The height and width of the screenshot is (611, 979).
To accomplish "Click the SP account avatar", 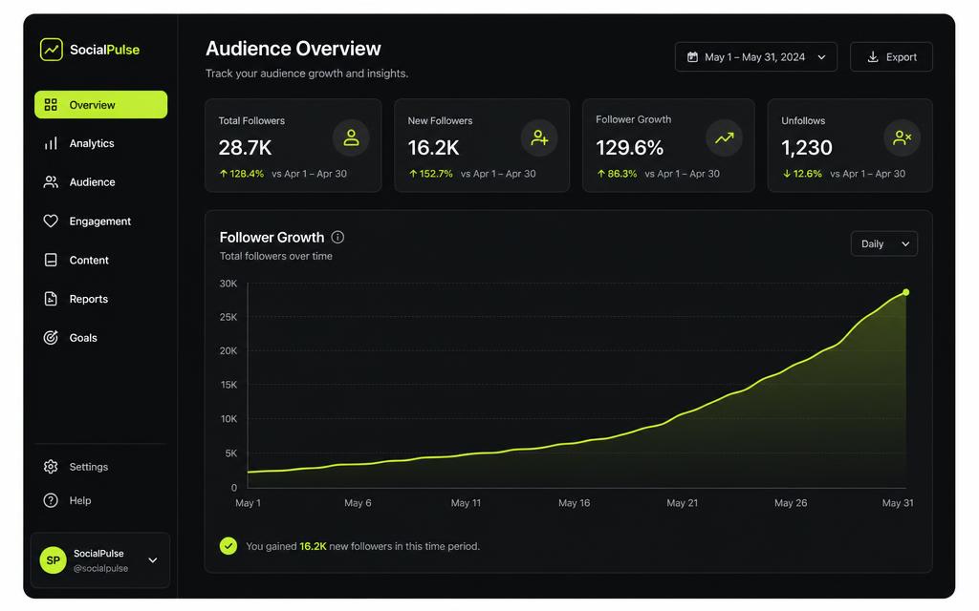I will (54, 559).
